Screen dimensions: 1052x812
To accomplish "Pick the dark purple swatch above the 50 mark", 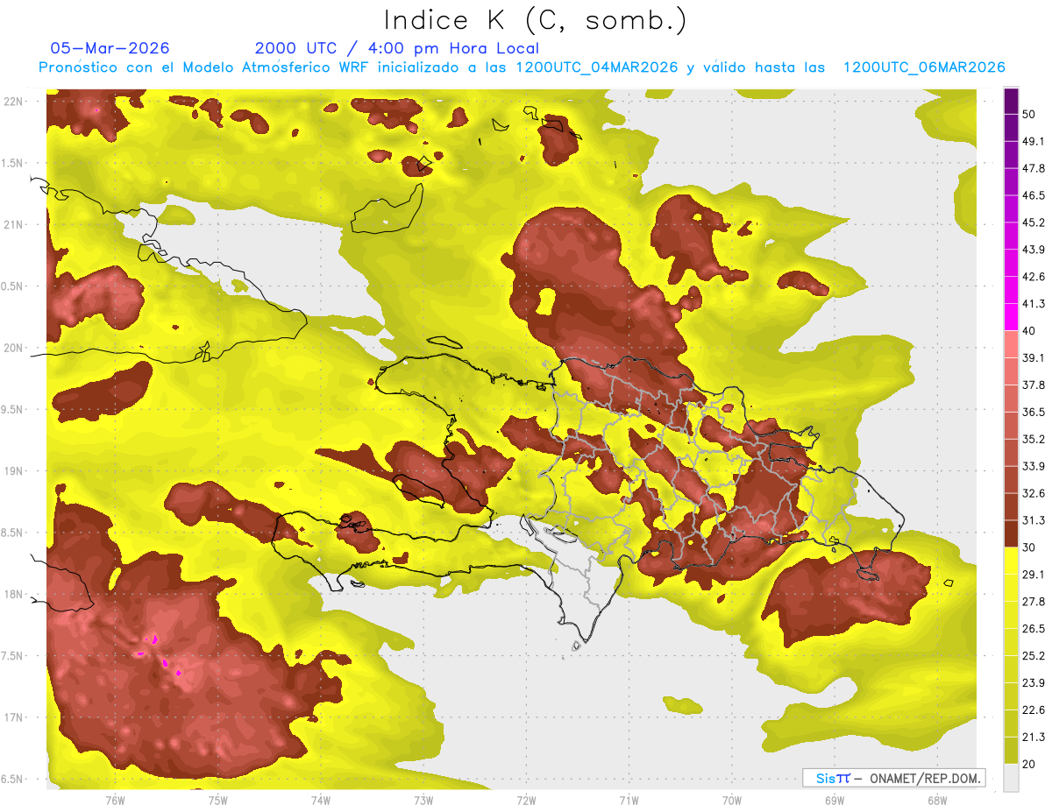I will click(x=1011, y=102).
